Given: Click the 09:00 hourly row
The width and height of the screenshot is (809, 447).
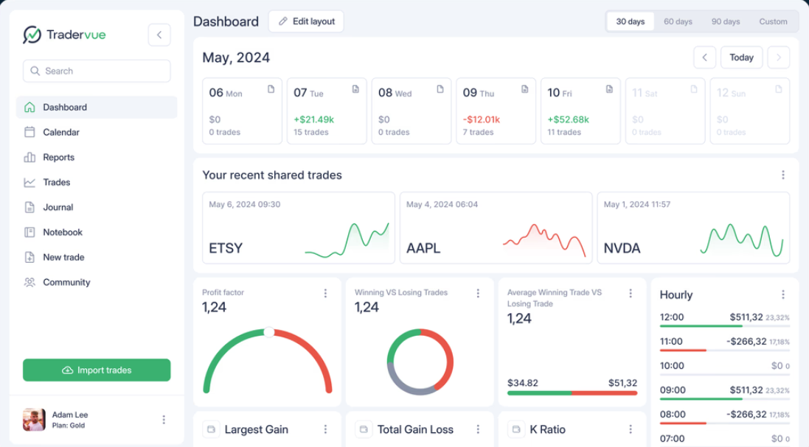Looking at the screenshot, I should click(x=724, y=392).
